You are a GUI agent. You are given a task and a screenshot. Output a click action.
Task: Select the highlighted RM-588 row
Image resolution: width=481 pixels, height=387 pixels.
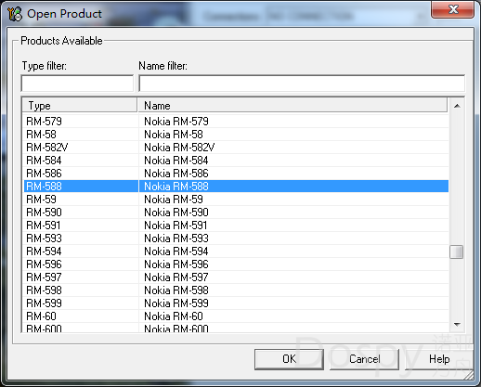pos(236,187)
